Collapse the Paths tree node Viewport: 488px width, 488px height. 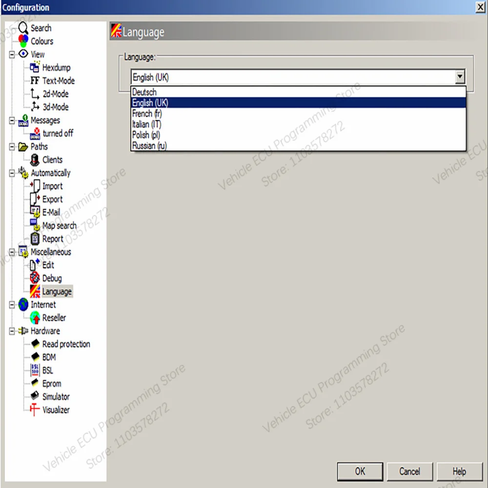(12, 146)
